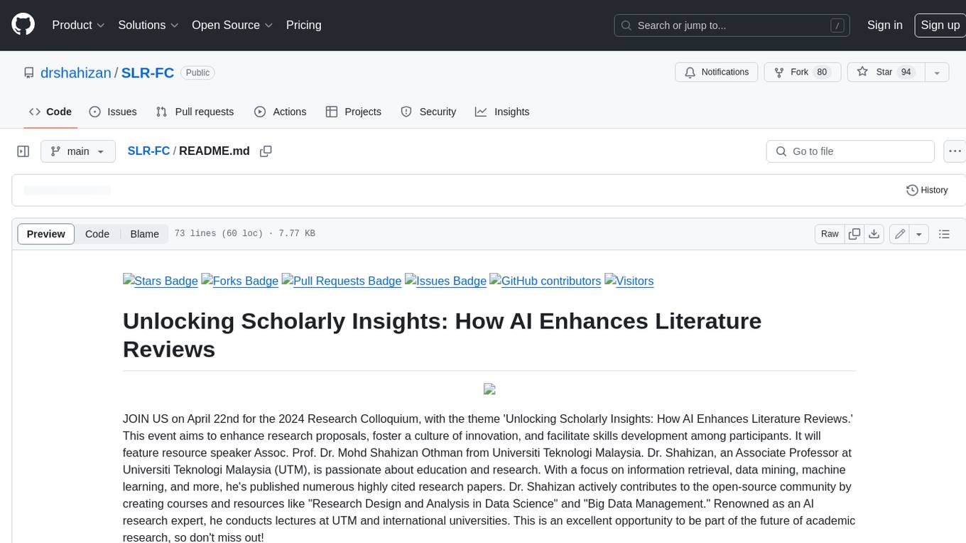
Task: Open the Raw file view
Action: tap(830, 234)
